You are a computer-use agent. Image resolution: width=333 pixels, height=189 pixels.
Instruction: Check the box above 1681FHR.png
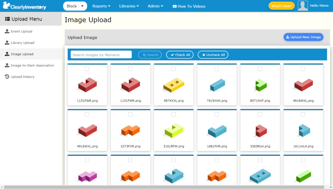(x=216, y=114)
